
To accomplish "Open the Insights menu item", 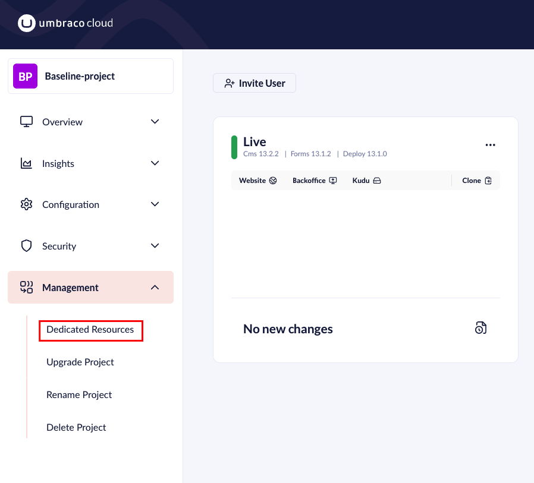I will point(90,163).
